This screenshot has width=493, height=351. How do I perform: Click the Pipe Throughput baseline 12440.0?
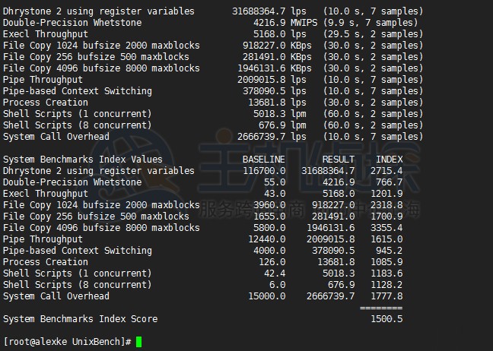pos(266,239)
